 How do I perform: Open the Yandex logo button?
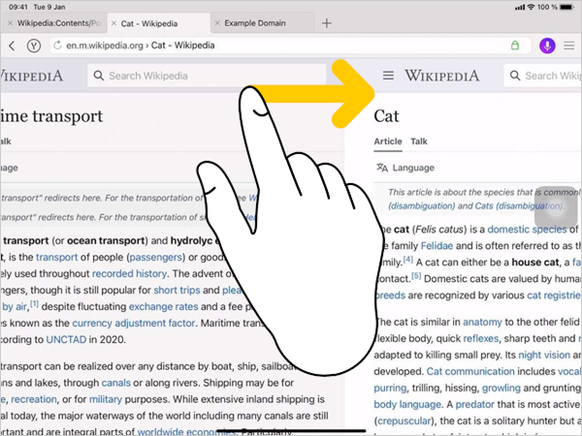point(34,46)
